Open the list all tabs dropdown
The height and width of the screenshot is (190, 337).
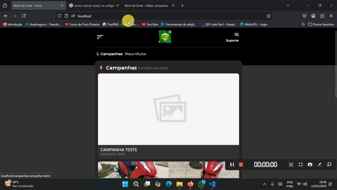pyautogui.click(x=288, y=6)
